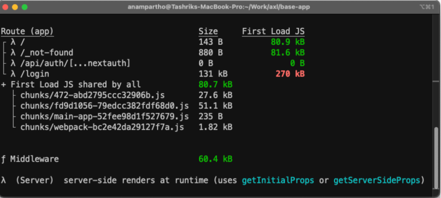Click the '1.82 kB' chunk size
Screen dimensions: 441x198
(x=215, y=127)
